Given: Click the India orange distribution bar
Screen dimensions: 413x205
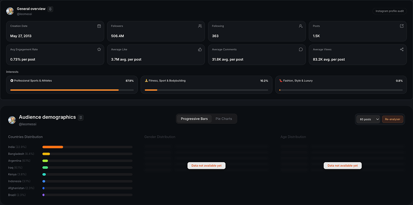Looking at the screenshot, I should [x=53, y=147].
